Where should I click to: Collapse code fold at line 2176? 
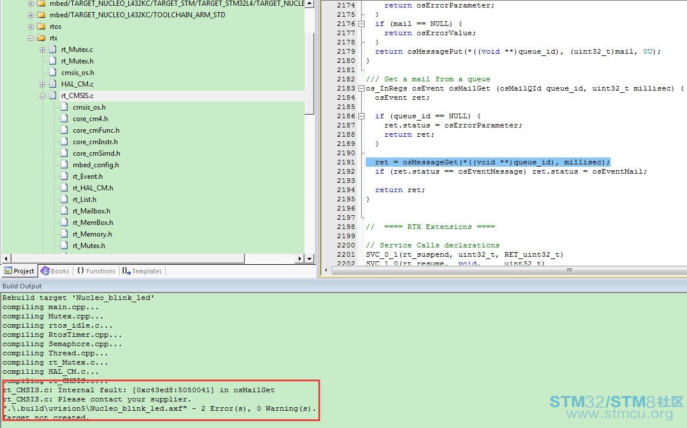click(362, 24)
